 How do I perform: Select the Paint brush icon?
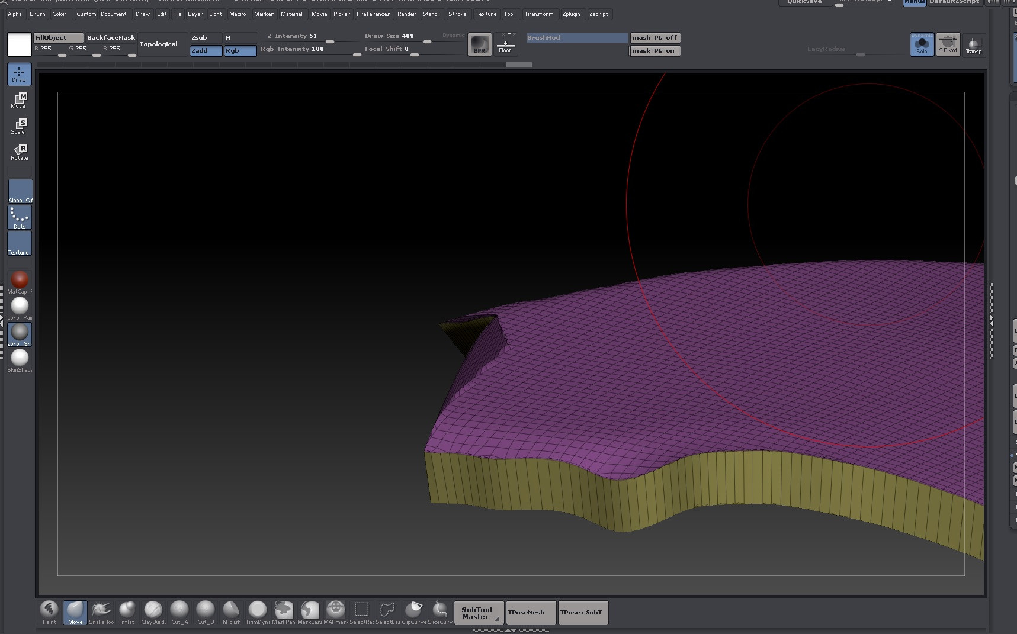49,613
